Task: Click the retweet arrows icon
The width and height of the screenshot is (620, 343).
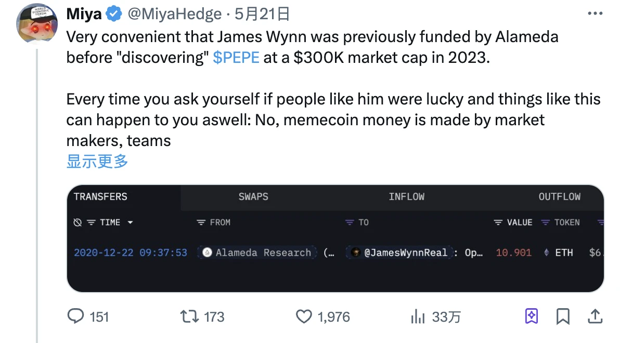Action: pyautogui.click(x=188, y=316)
